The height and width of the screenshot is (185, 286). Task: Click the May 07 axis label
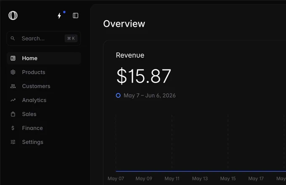click(x=116, y=179)
